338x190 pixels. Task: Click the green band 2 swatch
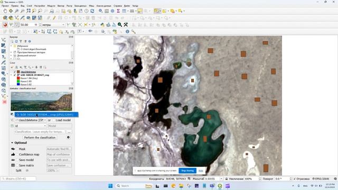click(x=18, y=81)
